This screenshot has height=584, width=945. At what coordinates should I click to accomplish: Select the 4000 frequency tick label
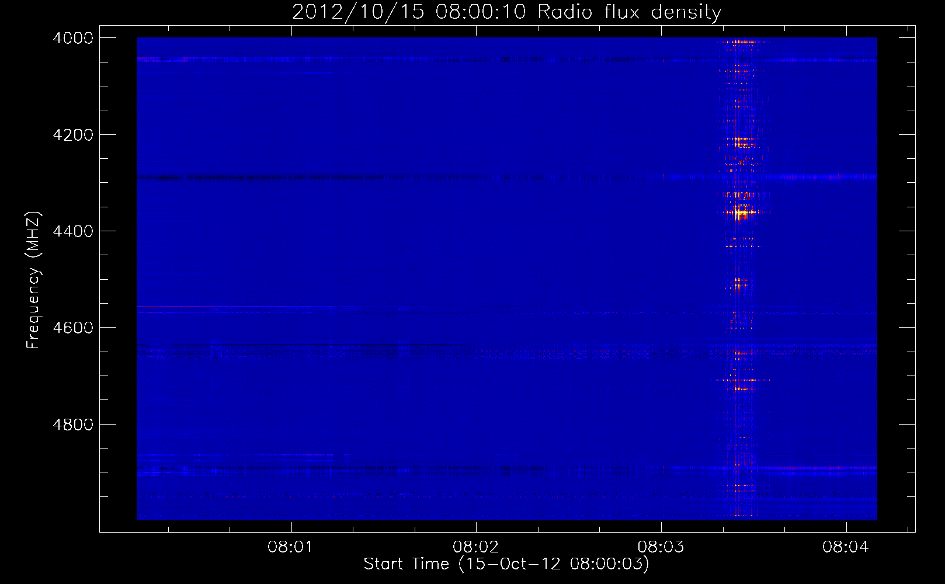tap(73, 38)
